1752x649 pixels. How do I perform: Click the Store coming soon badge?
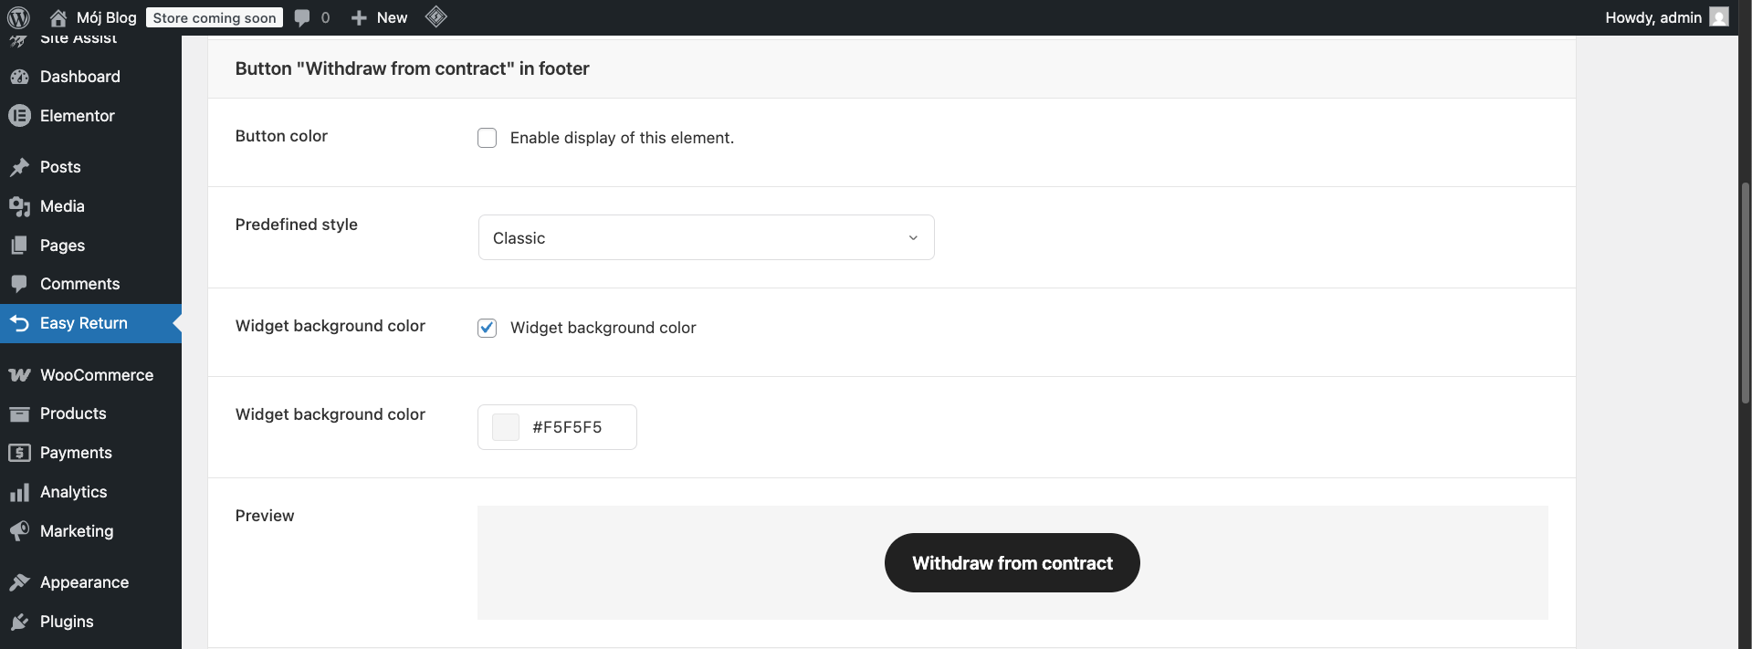[x=215, y=17]
